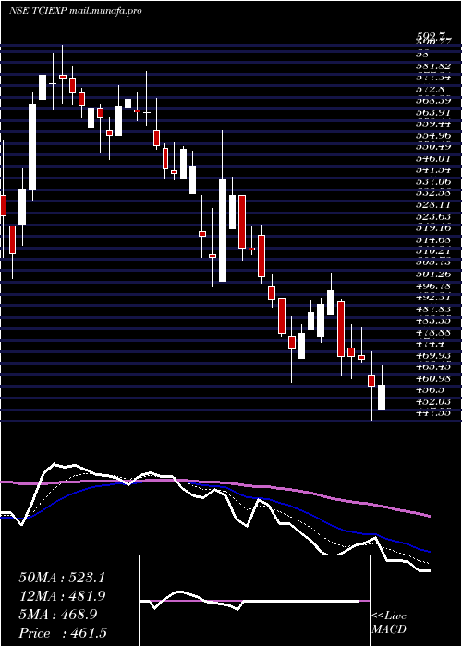
Task: Click the 568.39 price axis label
Action: [x=433, y=101]
